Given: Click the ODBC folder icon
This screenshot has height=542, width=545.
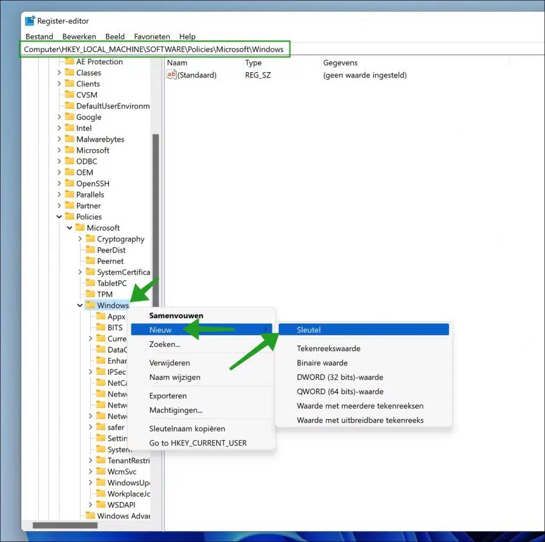Looking at the screenshot, I should pyautogui.click(x=70, y=161).
